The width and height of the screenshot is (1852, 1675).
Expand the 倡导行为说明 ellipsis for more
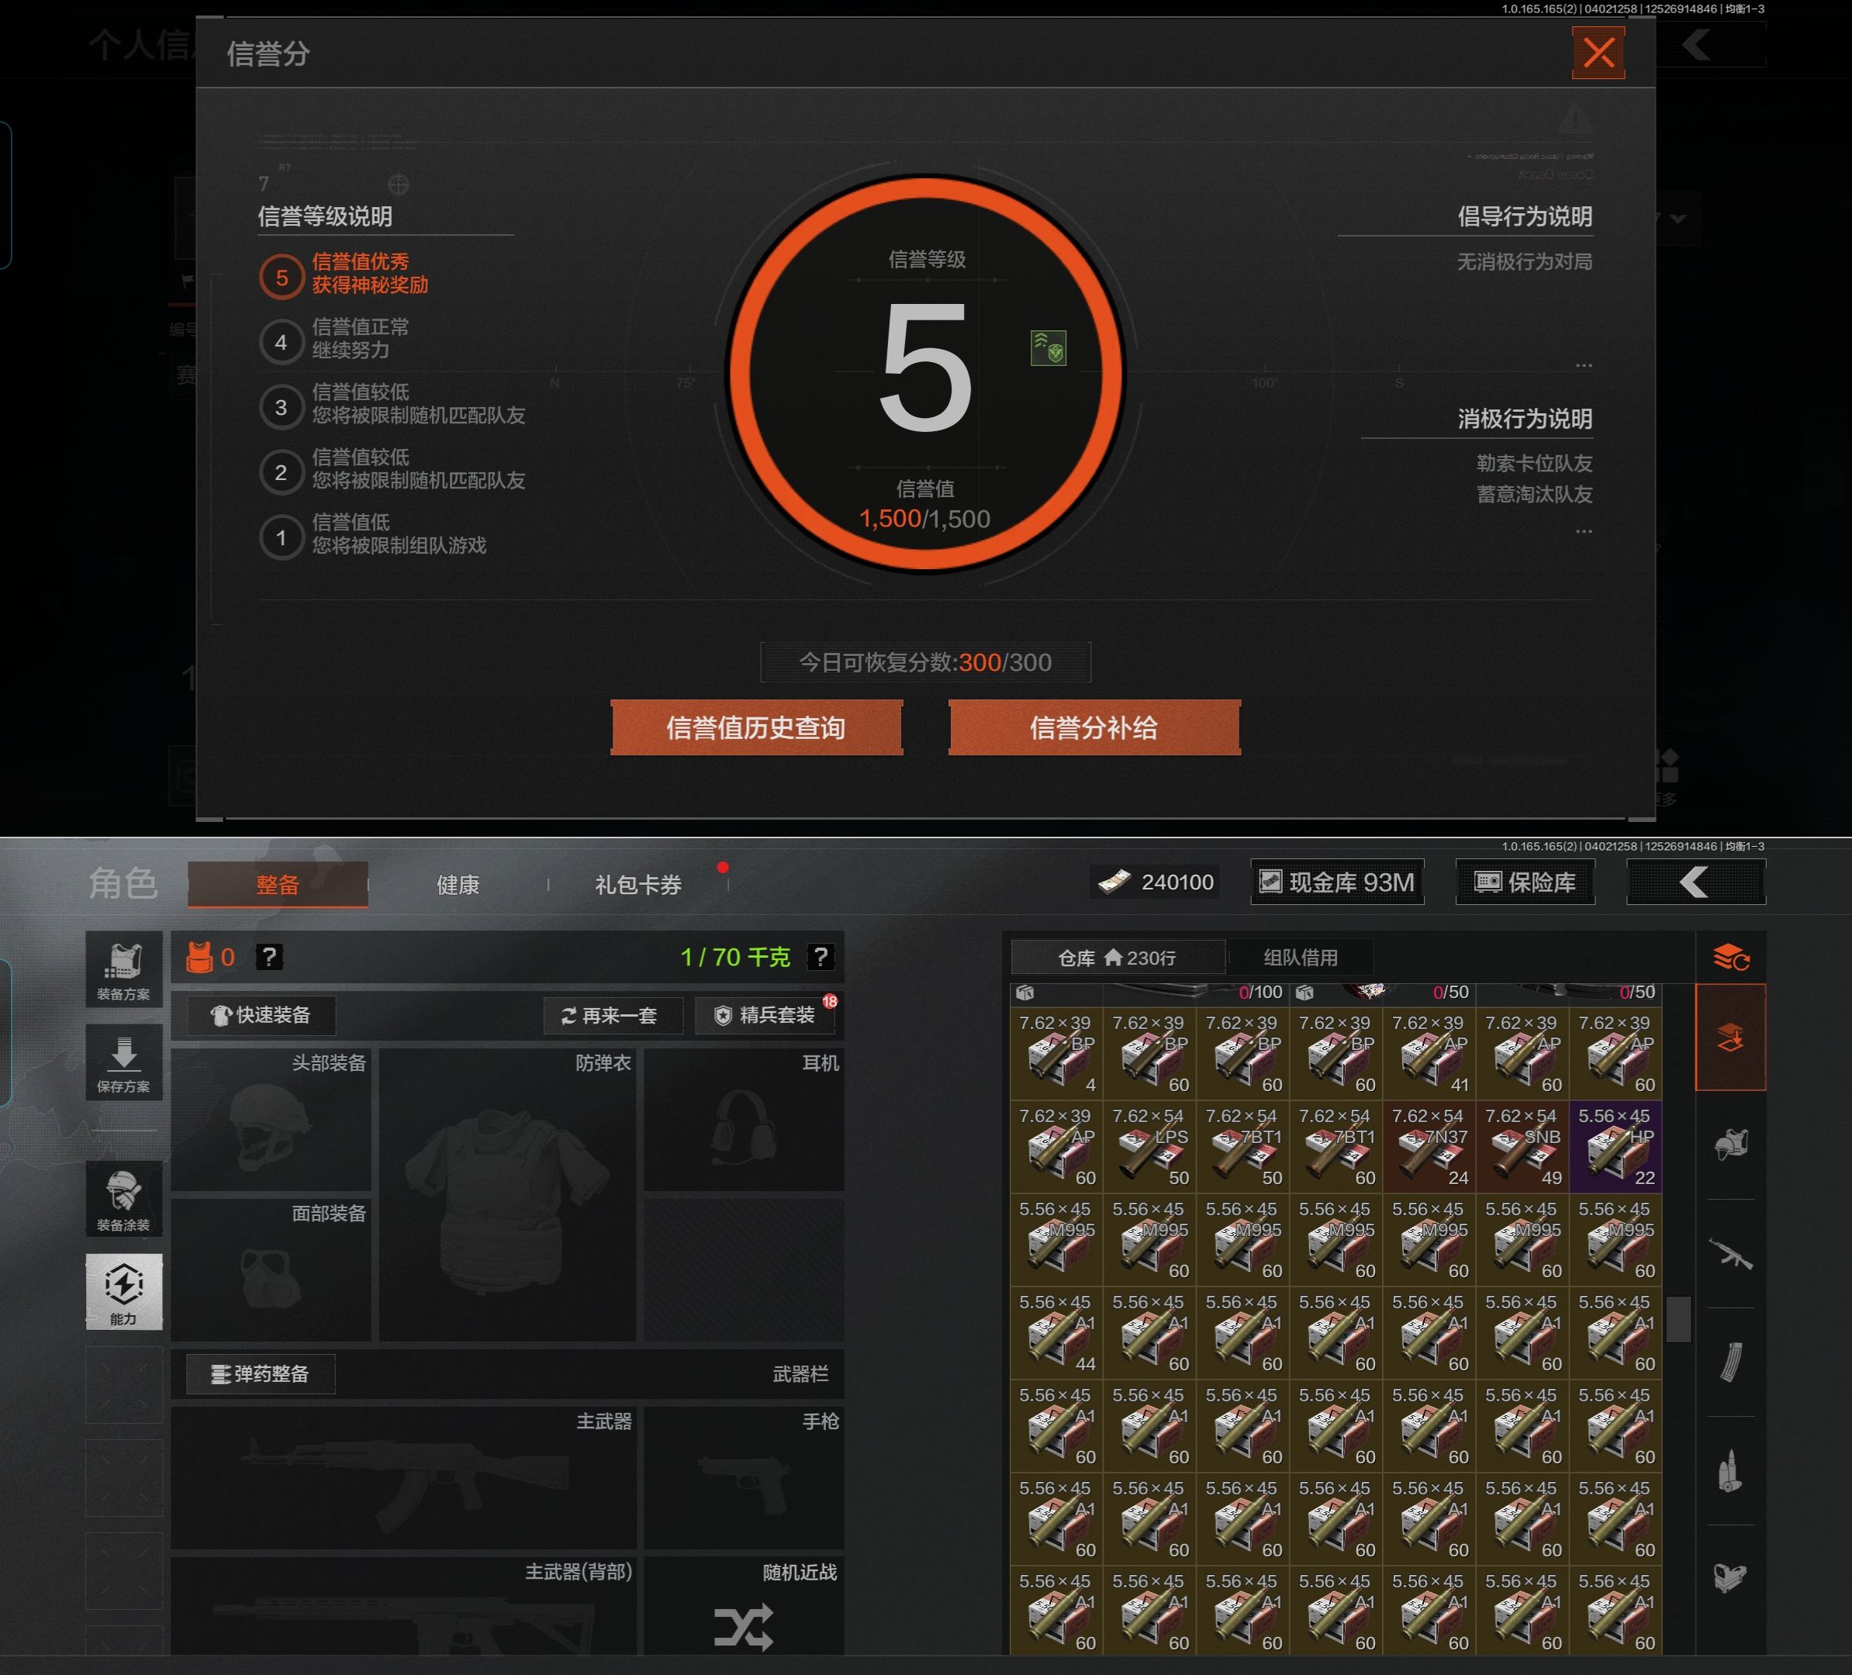(x=1583, y=364)
